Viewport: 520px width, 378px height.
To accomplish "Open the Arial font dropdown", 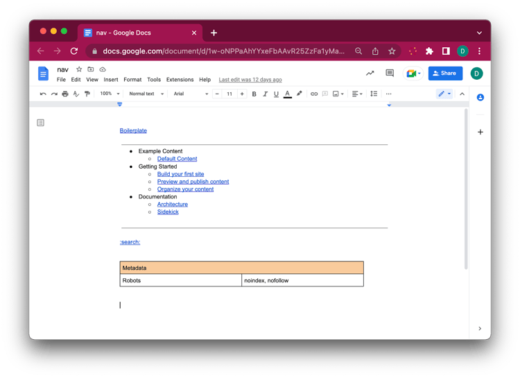I will pyautogui.click(x=189, y=94).
